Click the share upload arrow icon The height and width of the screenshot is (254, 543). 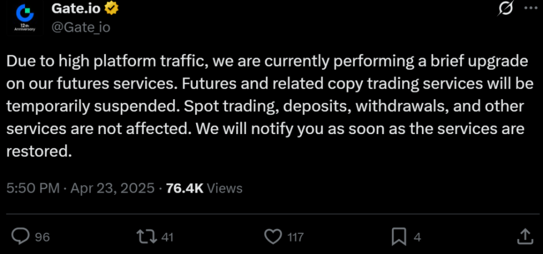pyautogui.click(x=525, y=237)
